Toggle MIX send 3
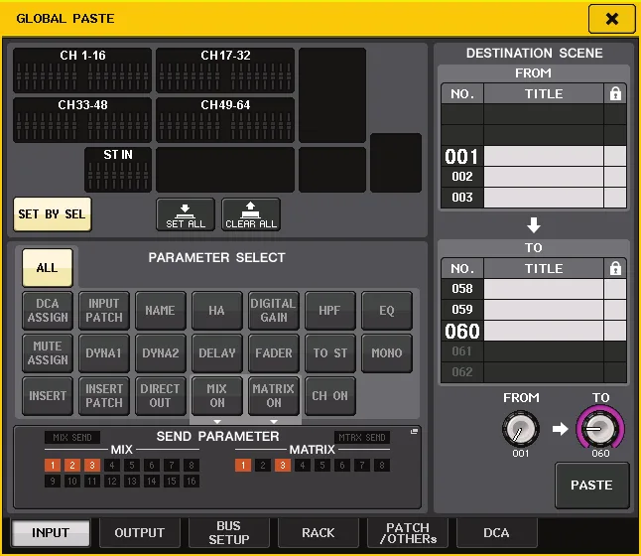641x556 pixels. pos(92,466)
